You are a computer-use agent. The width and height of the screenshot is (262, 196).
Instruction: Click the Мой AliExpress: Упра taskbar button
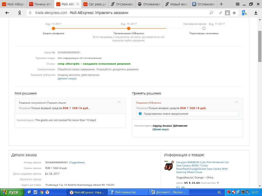(x=87, y=192)
